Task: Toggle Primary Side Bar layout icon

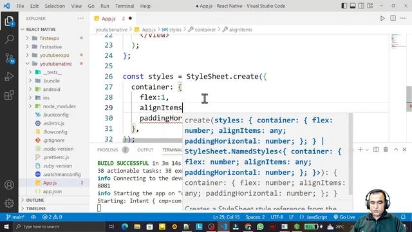Action: click(x=344, y=6)
